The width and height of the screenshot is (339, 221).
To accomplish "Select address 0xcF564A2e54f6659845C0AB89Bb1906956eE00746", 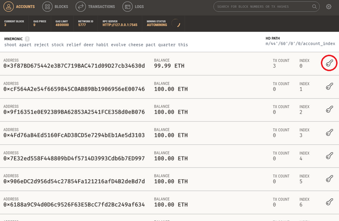I will 74,89.
